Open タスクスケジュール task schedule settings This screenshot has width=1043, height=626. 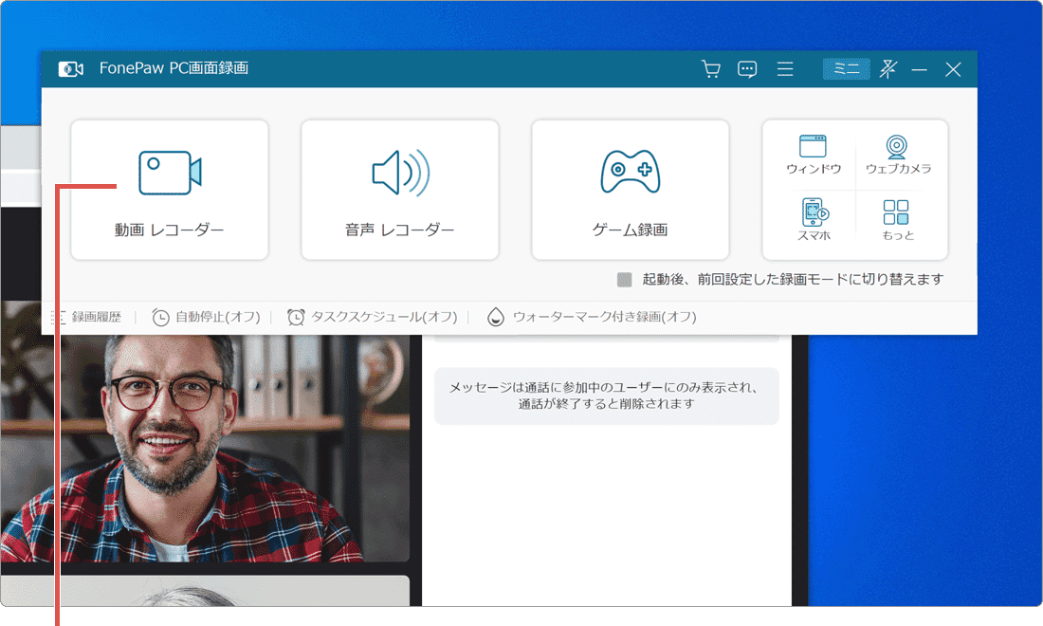374,318
